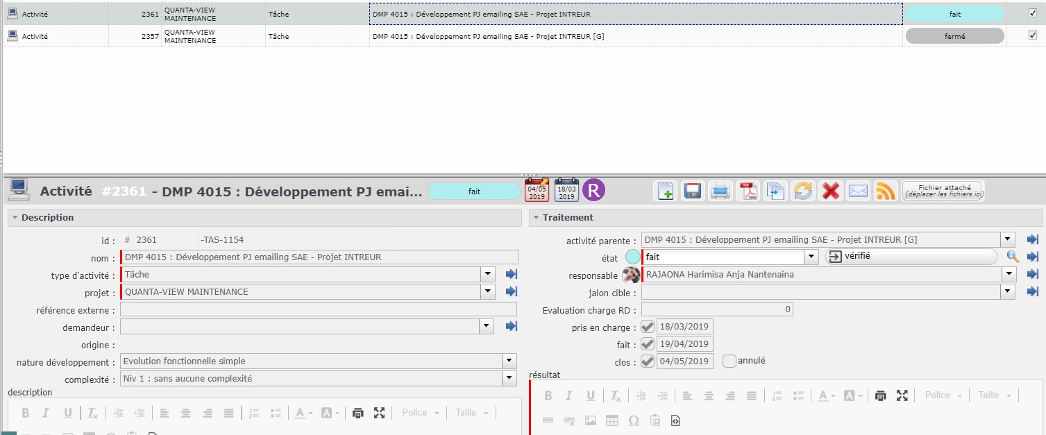Image resolution: width=1046 pixels, height=435 pixels.
Task: Open the Police font dropdown in résultat editor
Action: coord(943,395)
